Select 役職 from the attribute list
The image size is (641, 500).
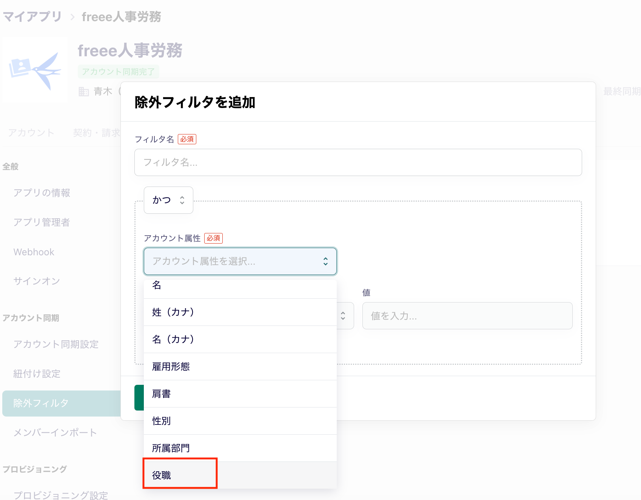[x=162, y=475]
